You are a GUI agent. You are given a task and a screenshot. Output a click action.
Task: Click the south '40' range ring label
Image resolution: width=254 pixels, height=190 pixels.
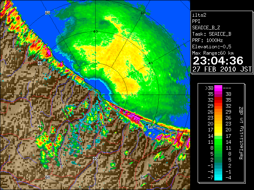pos(95,158)
